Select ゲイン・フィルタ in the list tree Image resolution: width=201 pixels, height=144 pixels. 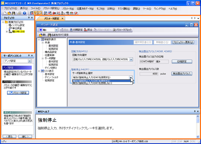point(51,77)
